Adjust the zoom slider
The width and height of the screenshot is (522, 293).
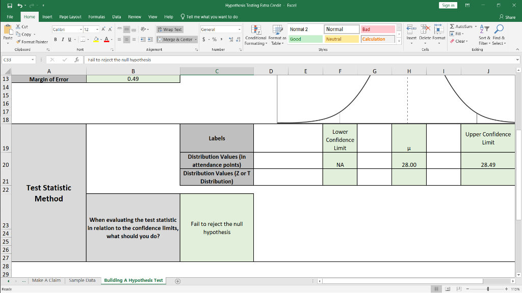[x=488, y=289]
